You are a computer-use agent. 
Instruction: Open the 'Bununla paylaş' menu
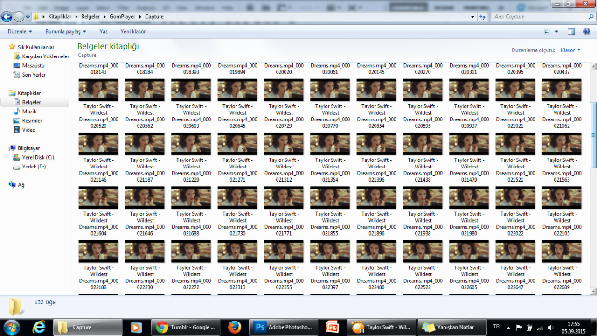[66, 32]
